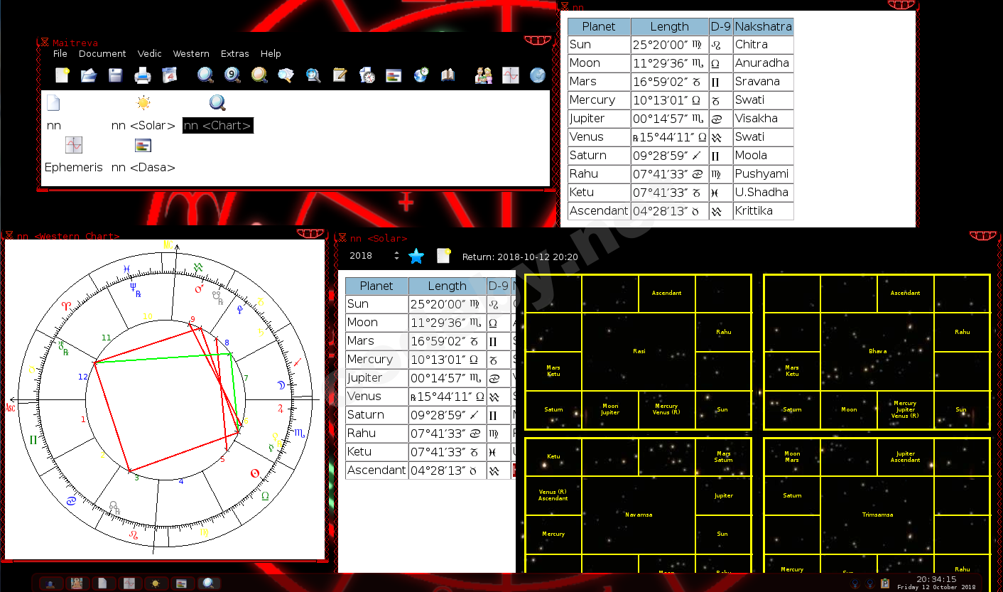Select the nn <Dasa> item
Viewport: 1003px width, 592px height.
(143, 168)
